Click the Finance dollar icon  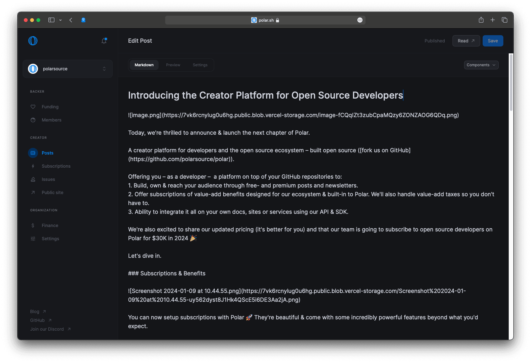[33, 225]
